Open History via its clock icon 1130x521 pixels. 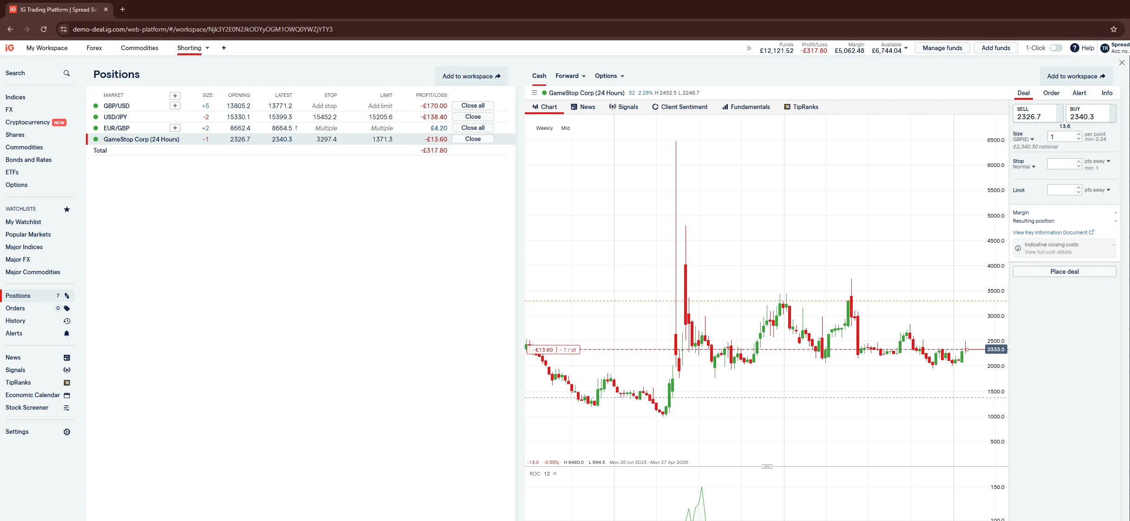66,321
